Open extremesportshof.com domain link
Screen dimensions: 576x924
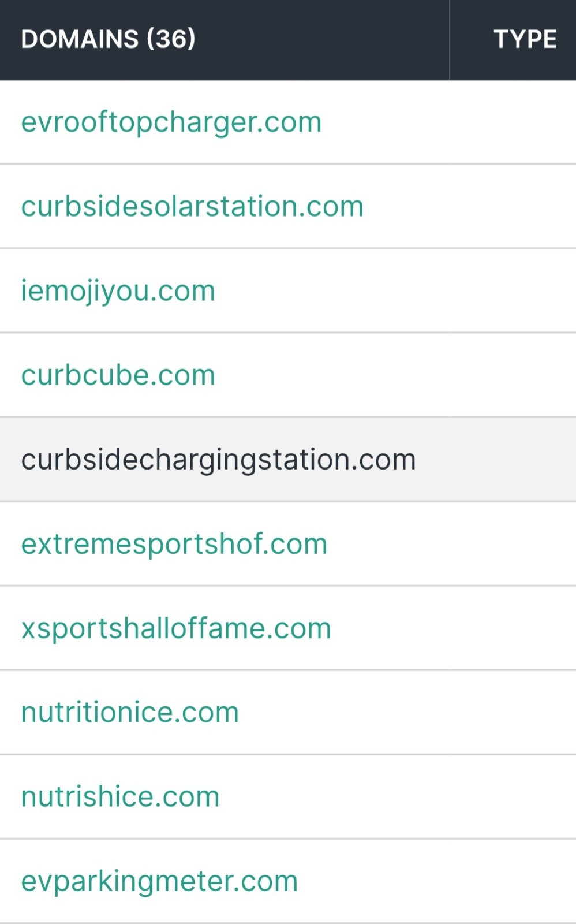174,544
